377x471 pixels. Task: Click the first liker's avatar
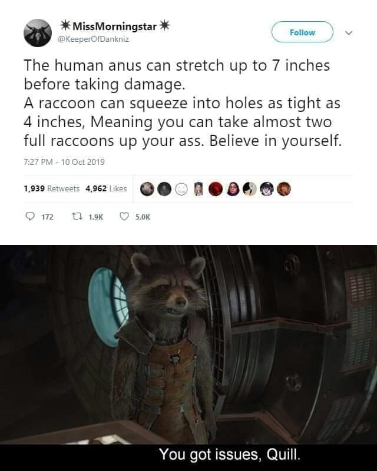[147, 189]
